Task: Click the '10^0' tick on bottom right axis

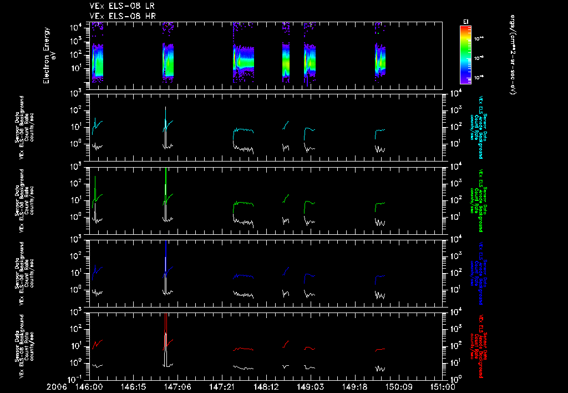Action: [455, 379]
